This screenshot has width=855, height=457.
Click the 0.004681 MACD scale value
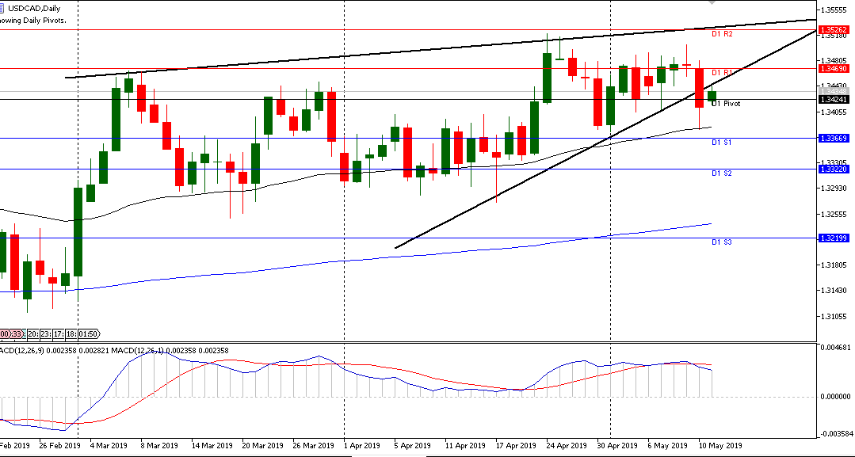[x=835, y=347]
